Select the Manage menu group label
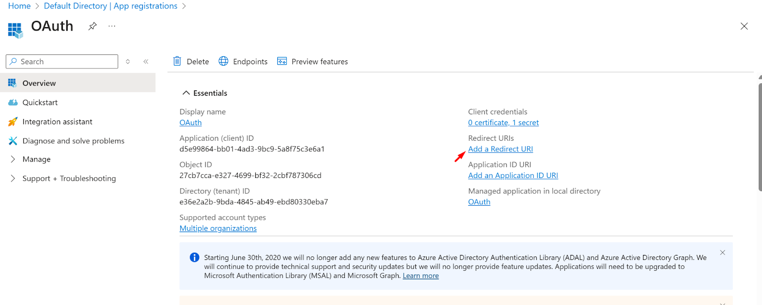The width and height of the screenshot is (762, 305). [x=36, y=159]
